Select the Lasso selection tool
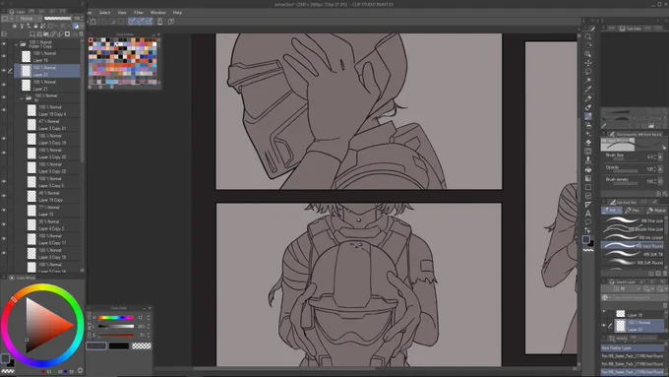 [588, 72]
